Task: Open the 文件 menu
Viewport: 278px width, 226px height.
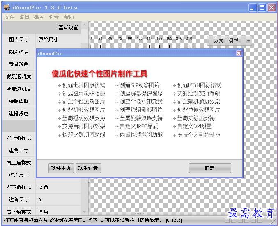Action: tap(9, 17)
